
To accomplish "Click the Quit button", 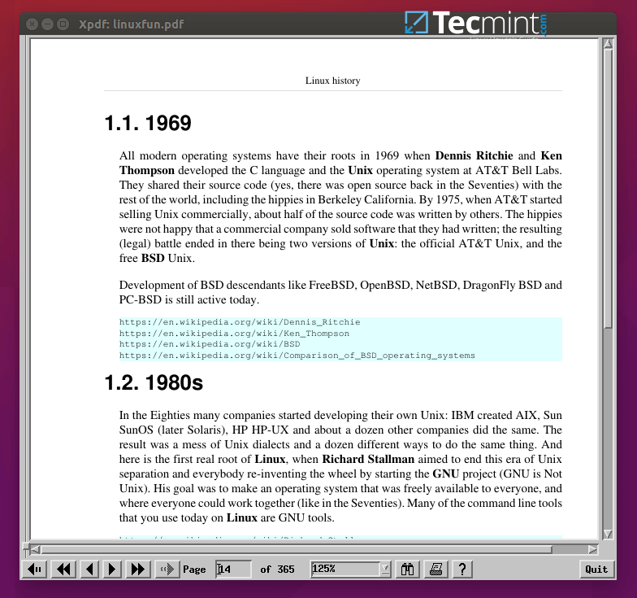I will tap(596, 569).
